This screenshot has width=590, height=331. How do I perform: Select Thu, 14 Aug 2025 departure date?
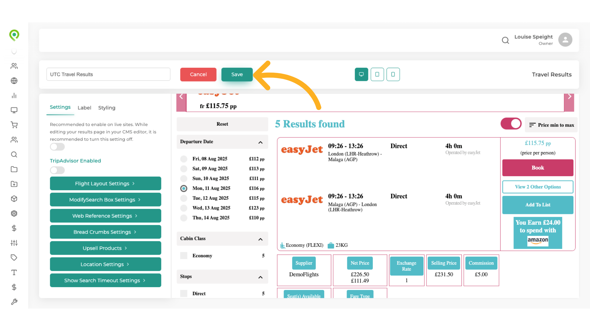pyautogui.click(x=184, y=218)
